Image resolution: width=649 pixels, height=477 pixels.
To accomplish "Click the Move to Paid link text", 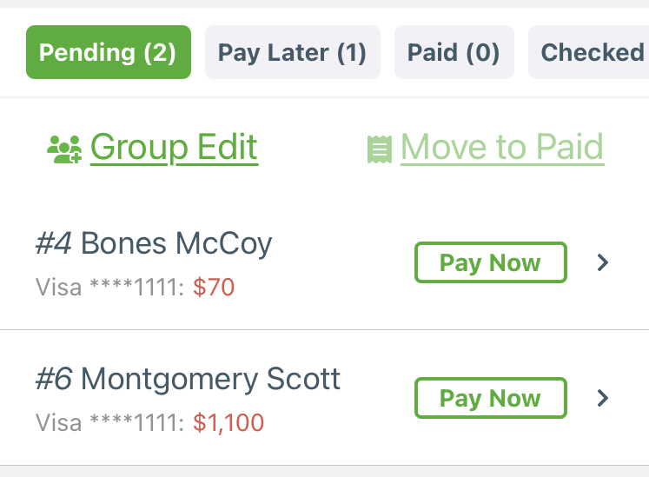I will [502, 148].
